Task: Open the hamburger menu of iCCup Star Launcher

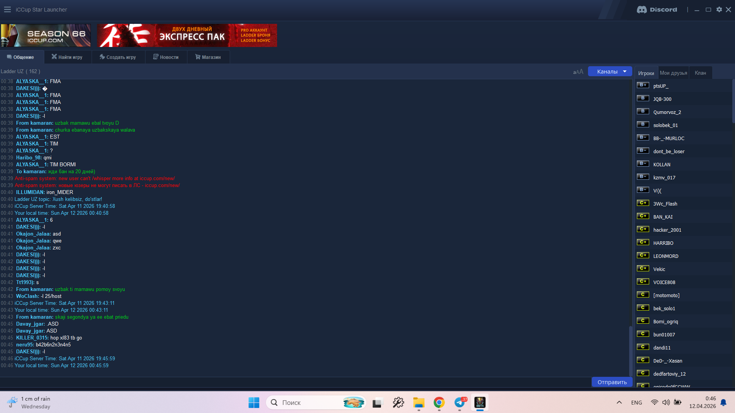Action: pos(7,10)
